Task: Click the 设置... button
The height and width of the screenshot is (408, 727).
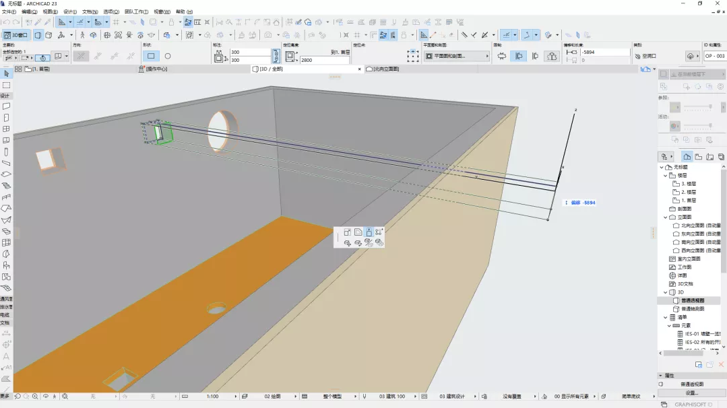Action: tap(692, 393)
